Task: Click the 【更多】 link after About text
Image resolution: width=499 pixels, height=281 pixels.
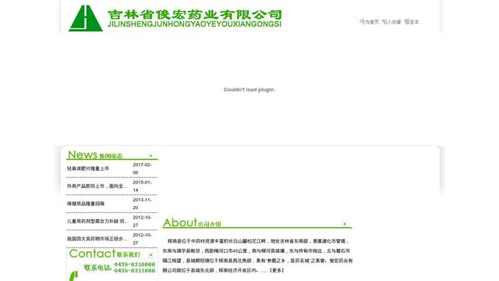Action: (276, 270)
